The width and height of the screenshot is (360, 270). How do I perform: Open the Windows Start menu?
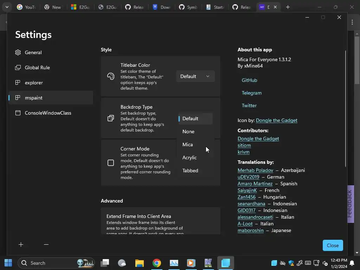(x=8, y=263)
